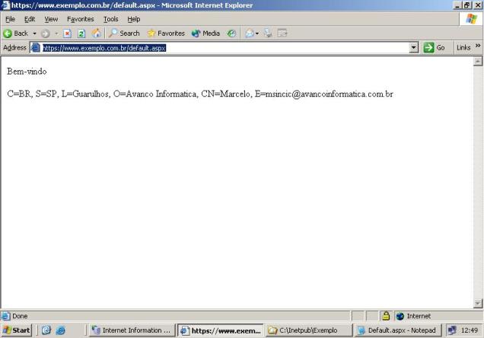Open the File menu

tap(11, 19)
